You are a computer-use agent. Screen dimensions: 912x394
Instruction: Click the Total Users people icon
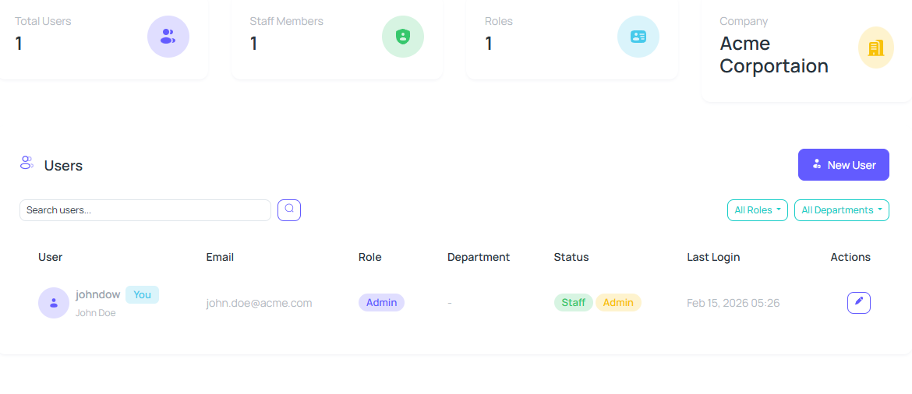(x=168, y=37)
